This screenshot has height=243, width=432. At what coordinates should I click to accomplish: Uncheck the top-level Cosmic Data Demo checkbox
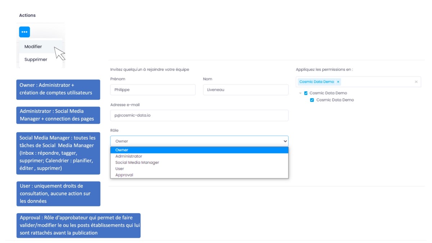point(306,93)
